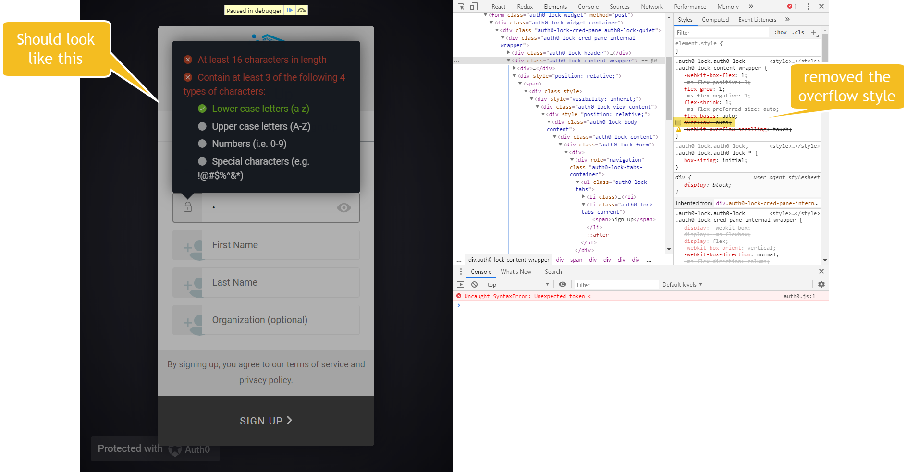Click the Protected with Auth0 badge

tap(155, 449)
